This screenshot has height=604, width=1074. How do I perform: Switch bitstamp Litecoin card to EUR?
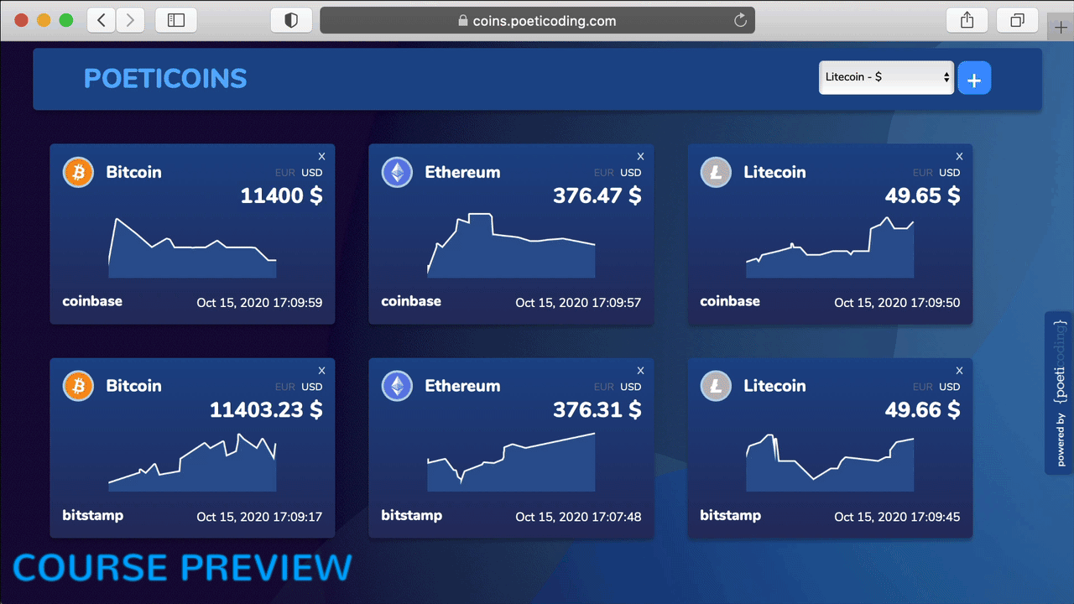tap(923, 387)
